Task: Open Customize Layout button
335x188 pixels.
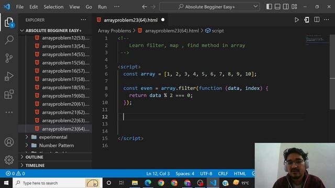Action: click(294, 7)
